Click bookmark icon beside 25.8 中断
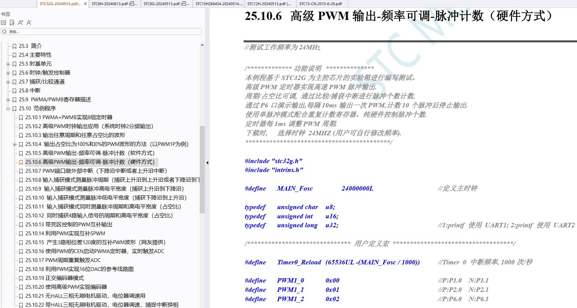Viewport: 577px width, 308px height. pyautogui.click(x=14, y=91)
